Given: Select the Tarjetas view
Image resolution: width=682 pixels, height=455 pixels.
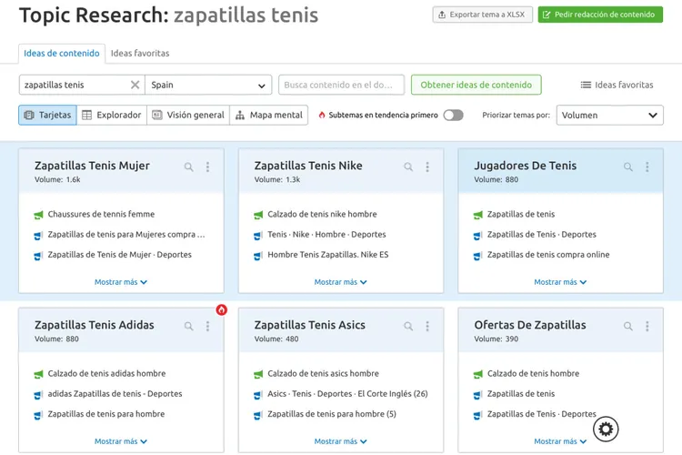Looking at the screenshot, I should tap(48, 115).
